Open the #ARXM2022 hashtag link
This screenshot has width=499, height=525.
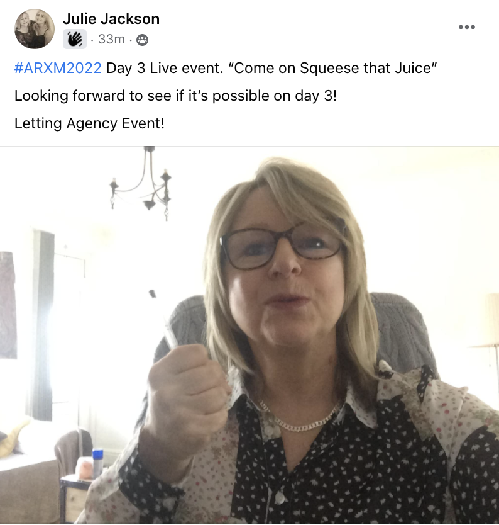58,68
